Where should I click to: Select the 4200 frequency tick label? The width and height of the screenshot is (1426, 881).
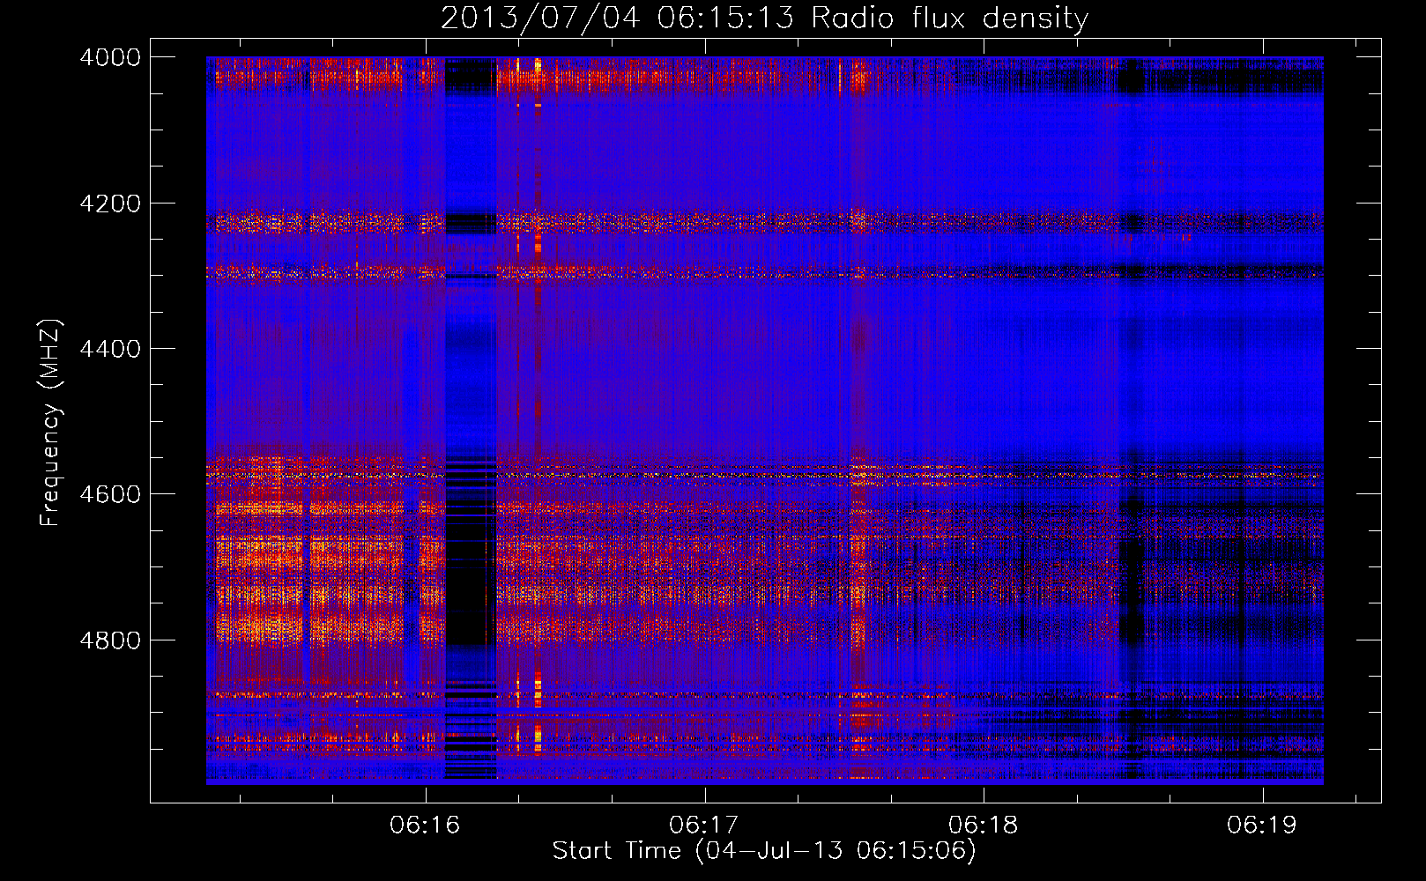[110, 204]
